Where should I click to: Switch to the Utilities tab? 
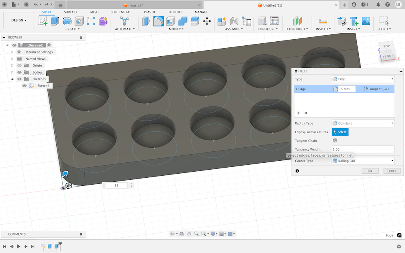pos(175,12)
